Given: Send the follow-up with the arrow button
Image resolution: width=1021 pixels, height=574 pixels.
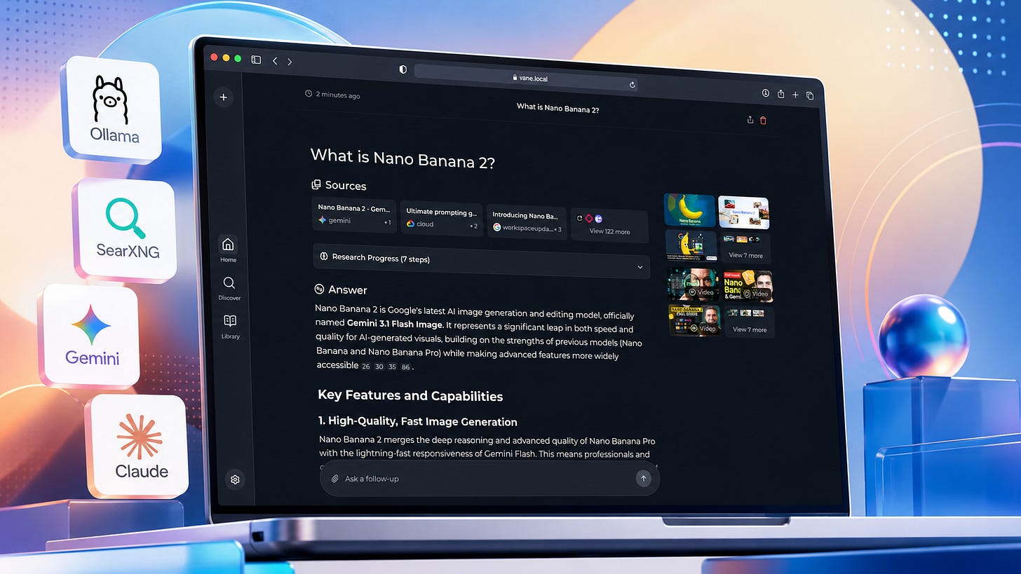Looking at the screenshot, I should point(643,479).
